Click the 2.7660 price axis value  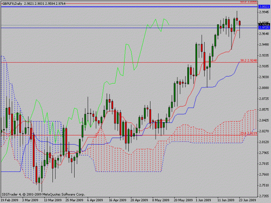tap(264, 174)
